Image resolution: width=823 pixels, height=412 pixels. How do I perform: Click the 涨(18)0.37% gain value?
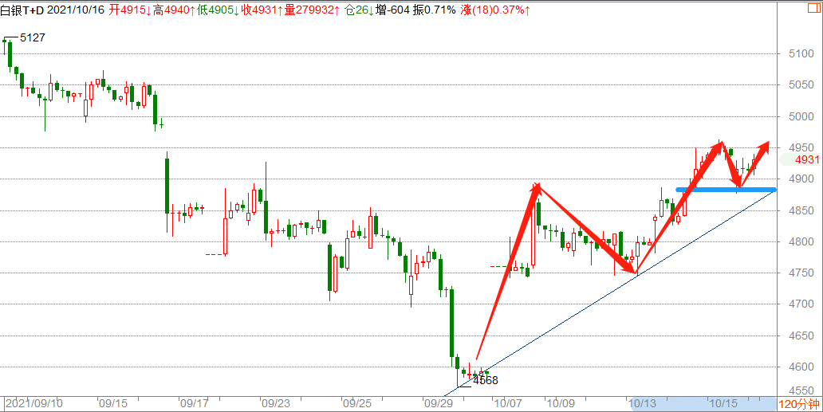(x=495, y=9)
